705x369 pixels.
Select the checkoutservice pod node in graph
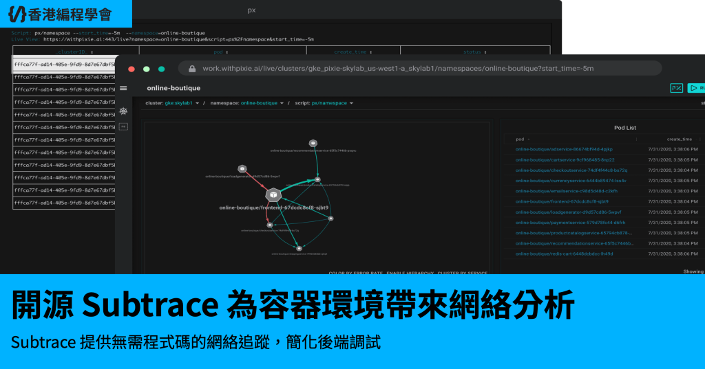(270, 225)
